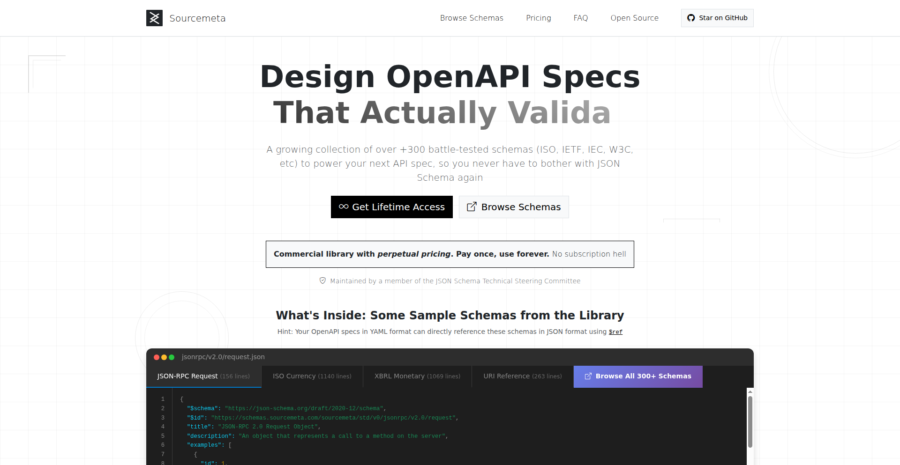Click the red traffic-light dot on the code window

tap(156, 356)
